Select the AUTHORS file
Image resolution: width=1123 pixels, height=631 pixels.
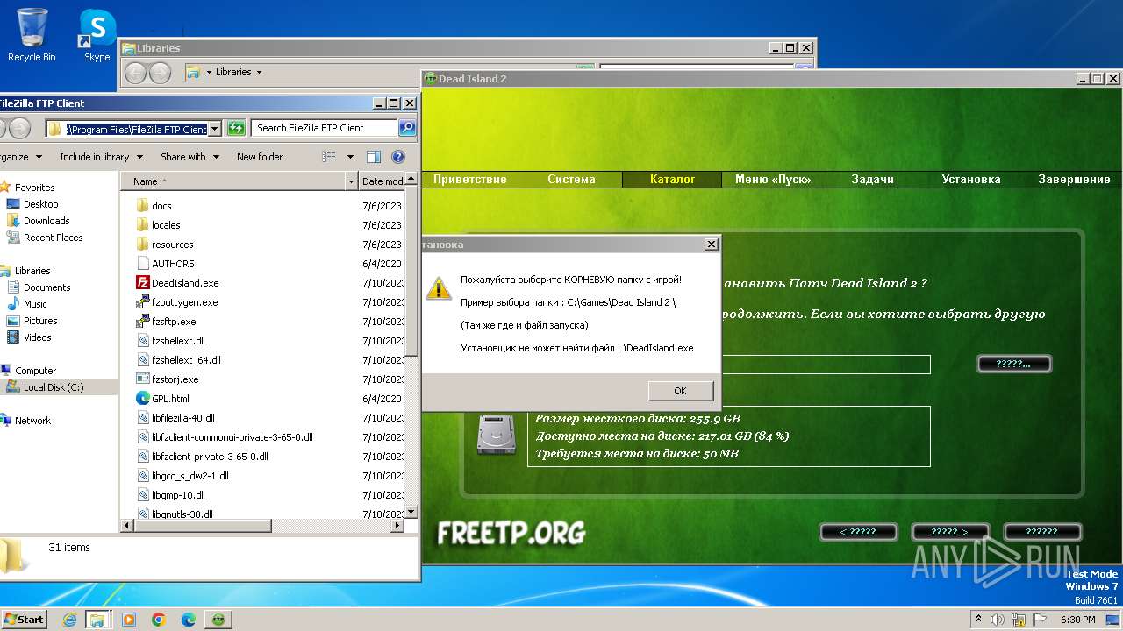click(x=173, y=264)
